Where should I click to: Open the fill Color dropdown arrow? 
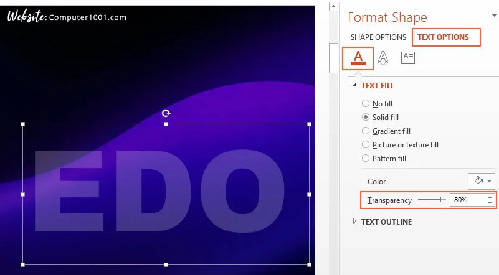[490, 181]
